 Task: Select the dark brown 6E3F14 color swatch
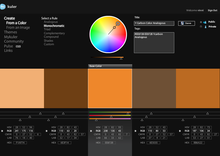(x=66, y=88)
